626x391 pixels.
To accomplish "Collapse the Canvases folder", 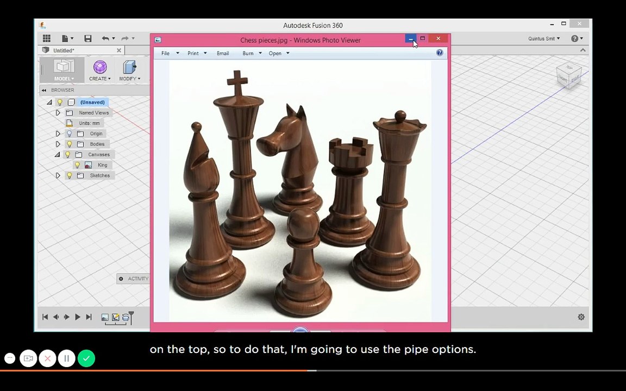I will (x=57, y=154).
